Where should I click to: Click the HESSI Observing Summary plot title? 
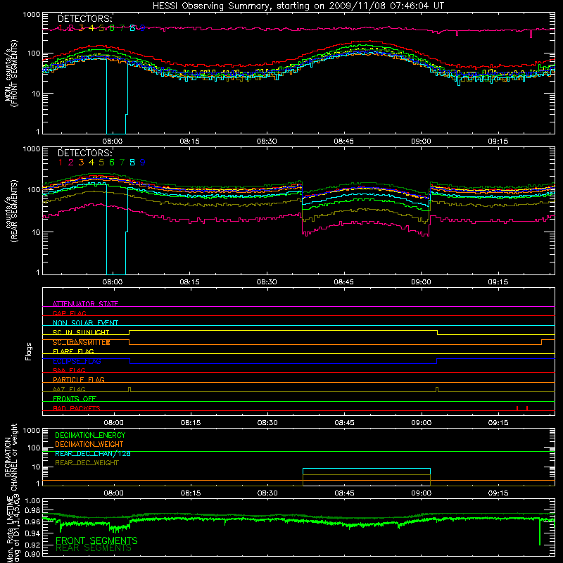click(x=298, y=6)
